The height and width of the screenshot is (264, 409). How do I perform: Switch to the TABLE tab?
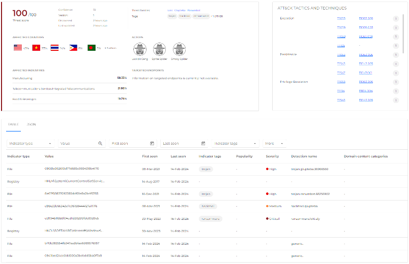click(13, 123)
